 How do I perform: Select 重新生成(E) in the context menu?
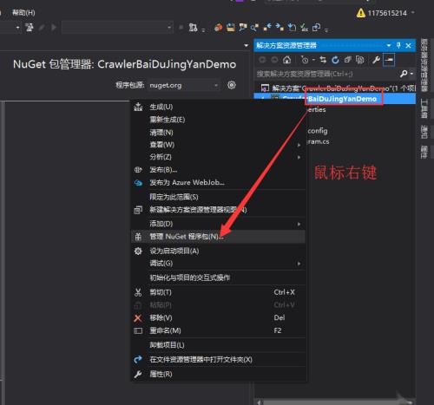pyautogui.click(x=219, y=120)
